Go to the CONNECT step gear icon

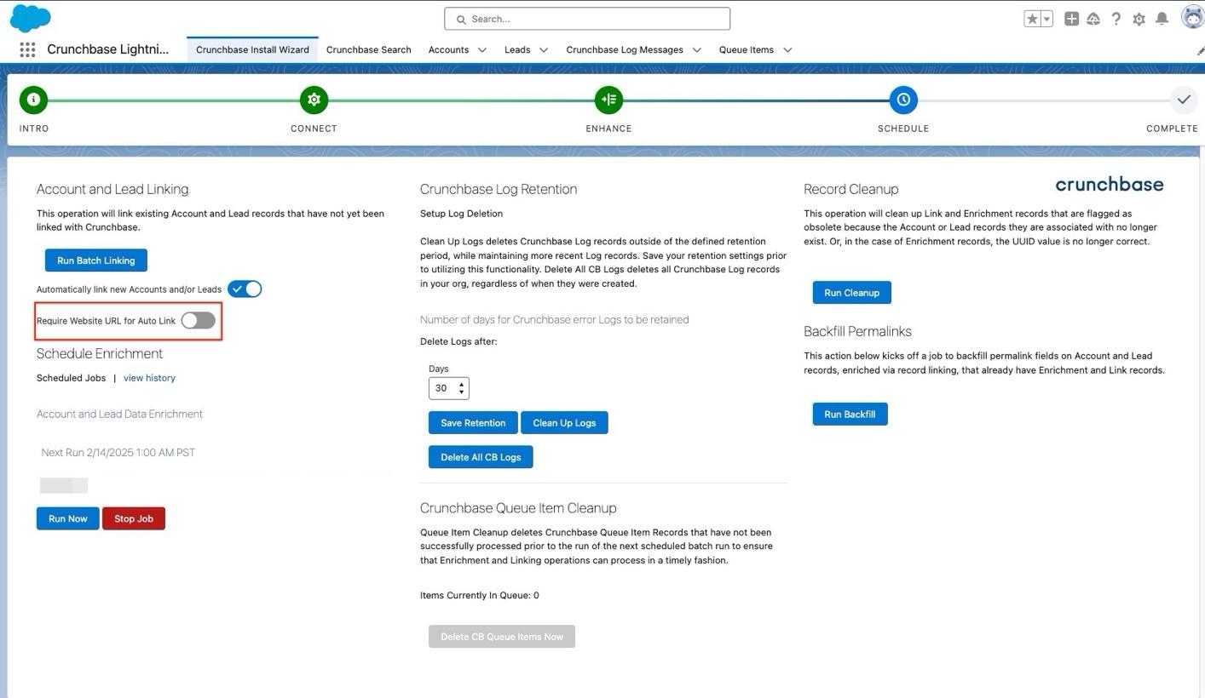pyautogui.click(x=314, y=100)
